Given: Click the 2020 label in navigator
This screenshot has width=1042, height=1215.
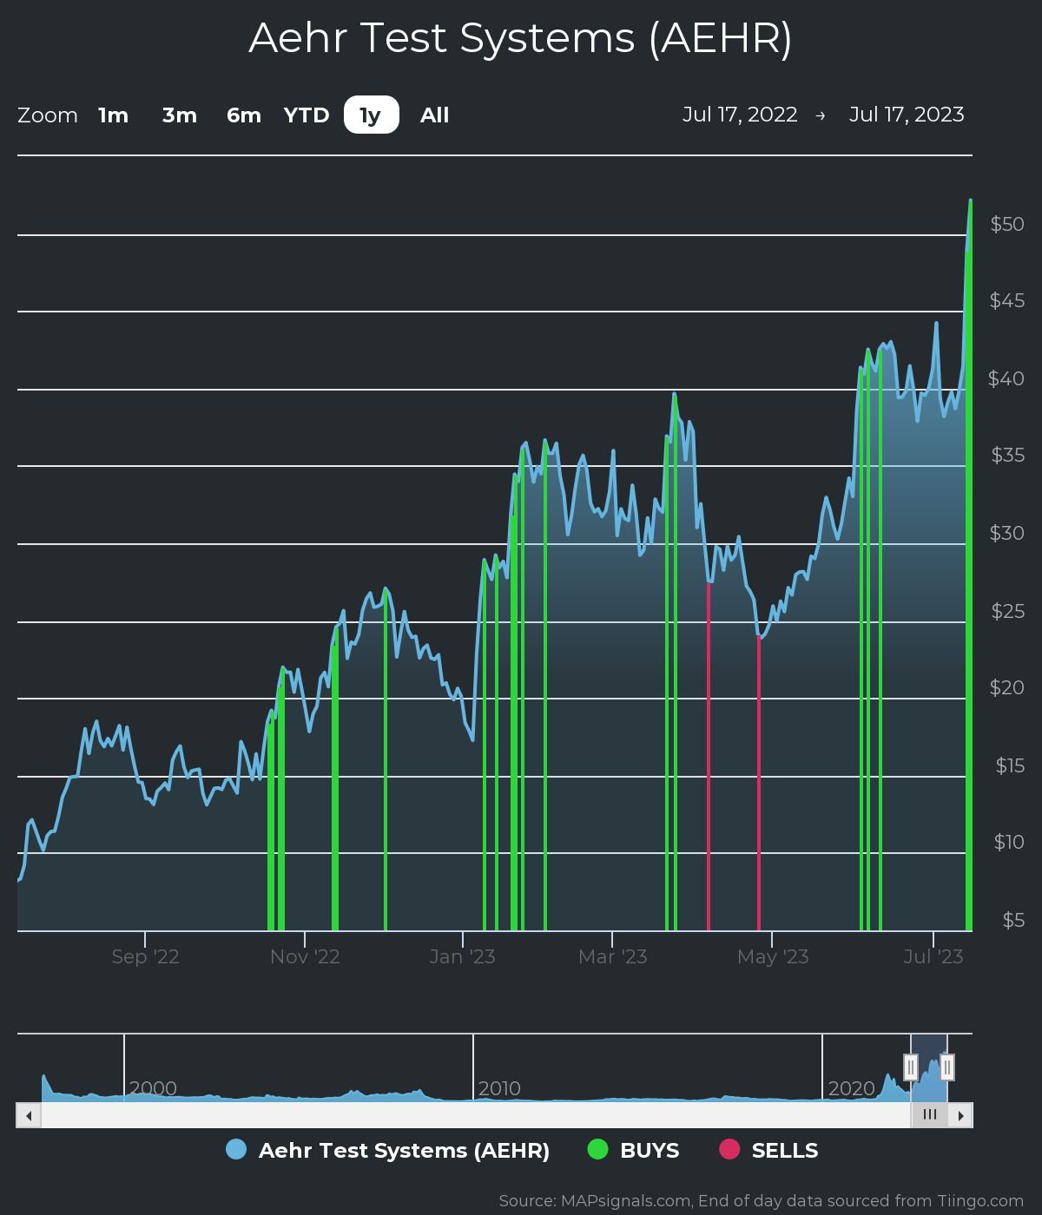Looking at the screenshot, I should [852, 1088].
